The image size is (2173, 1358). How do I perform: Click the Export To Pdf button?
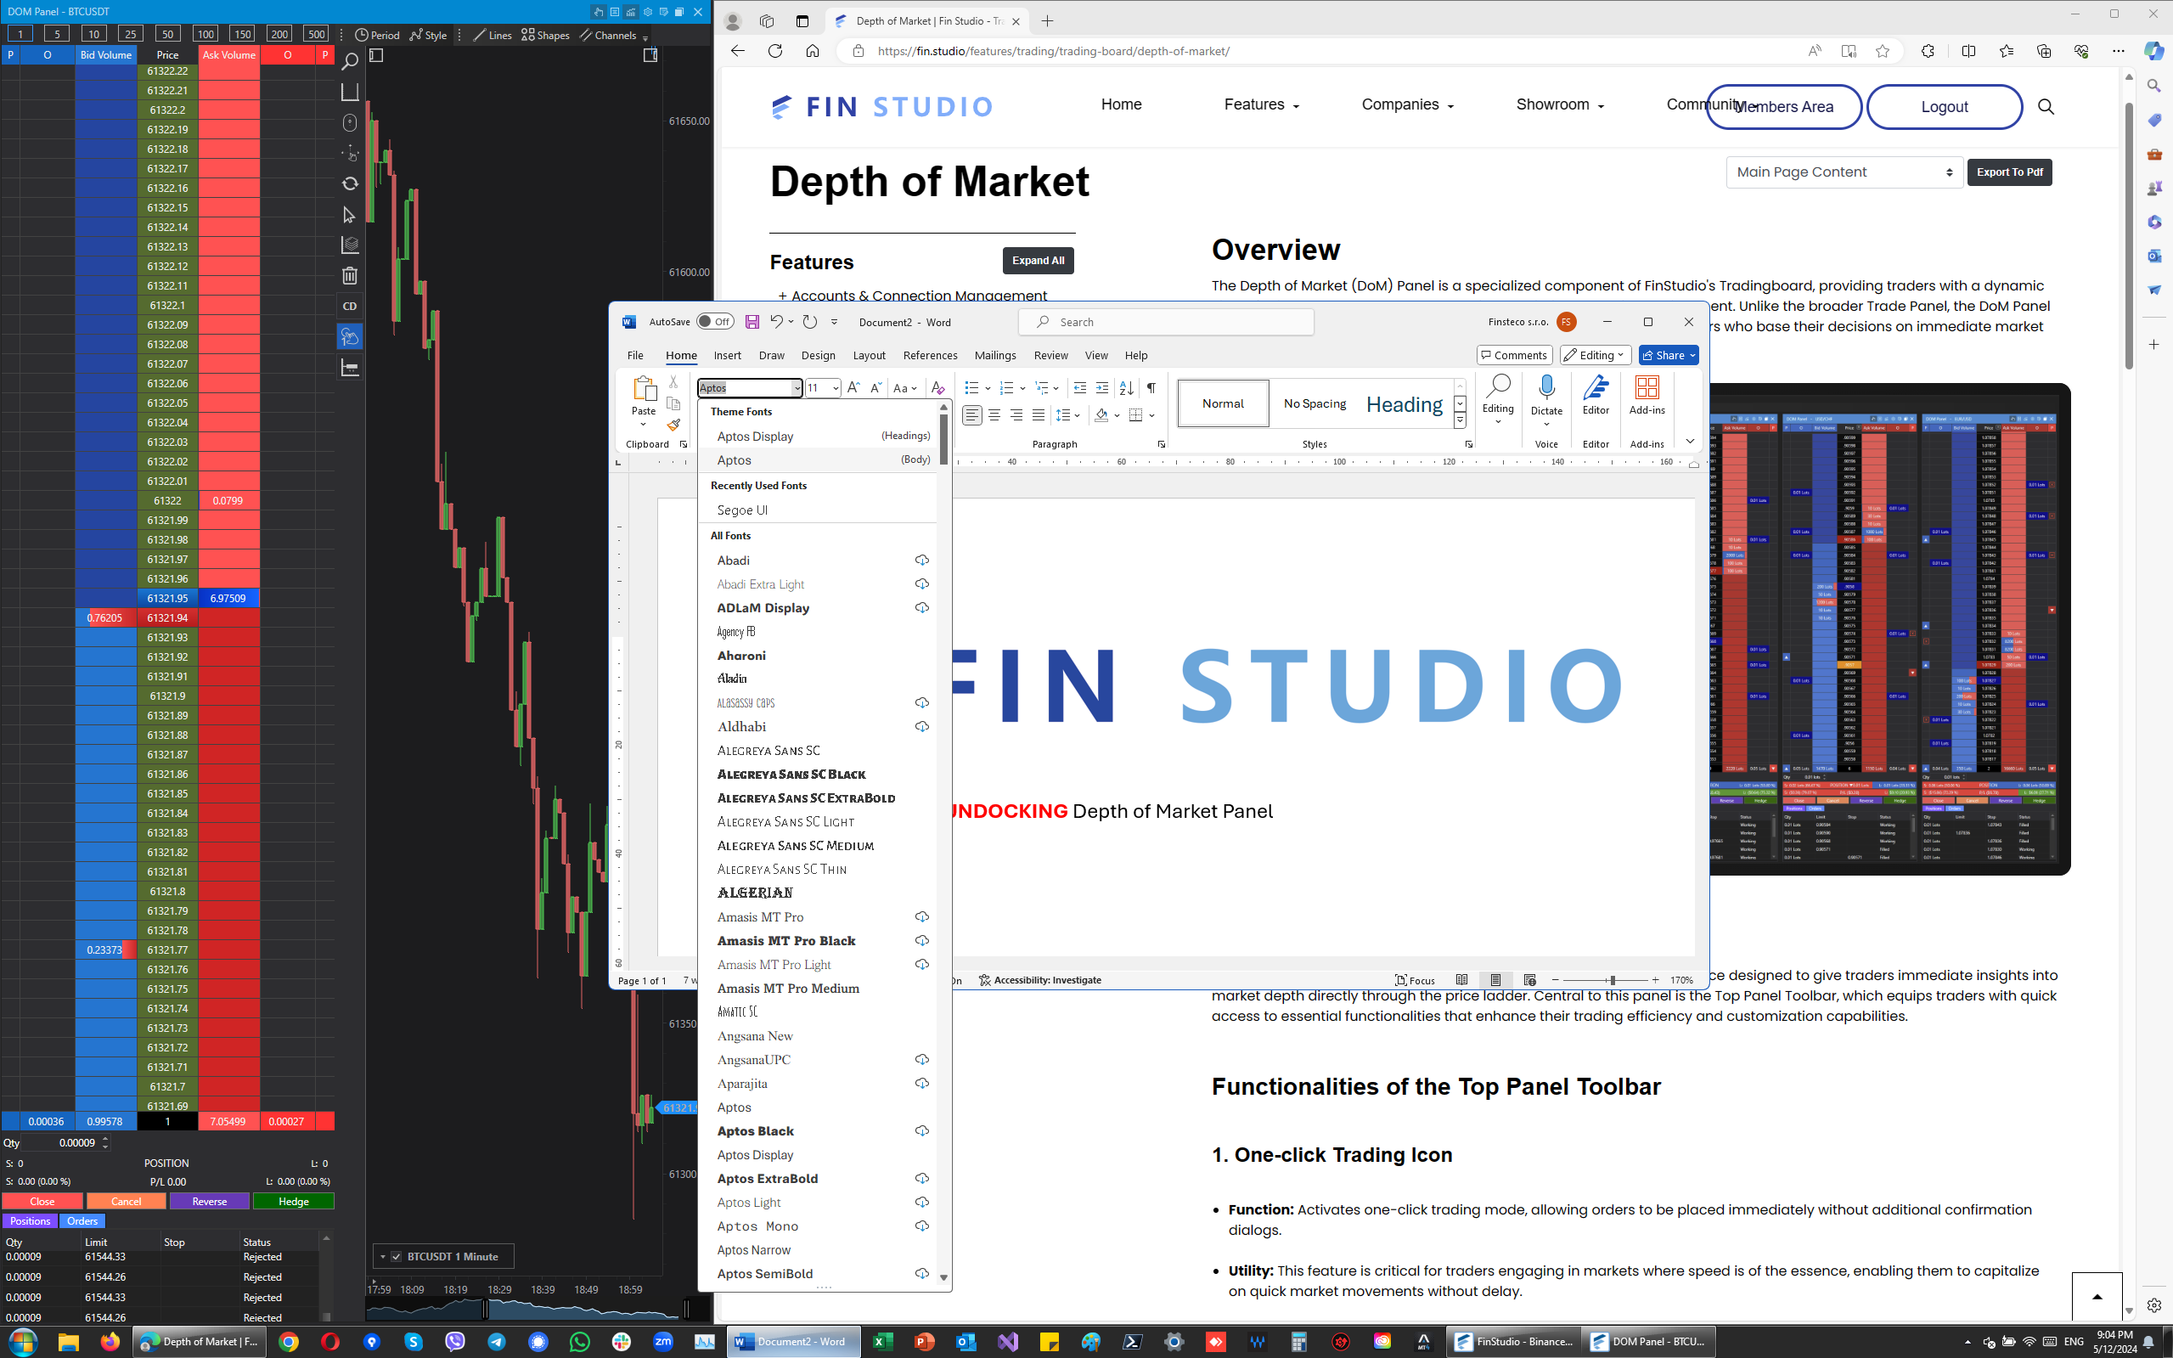click(2008, 172)
